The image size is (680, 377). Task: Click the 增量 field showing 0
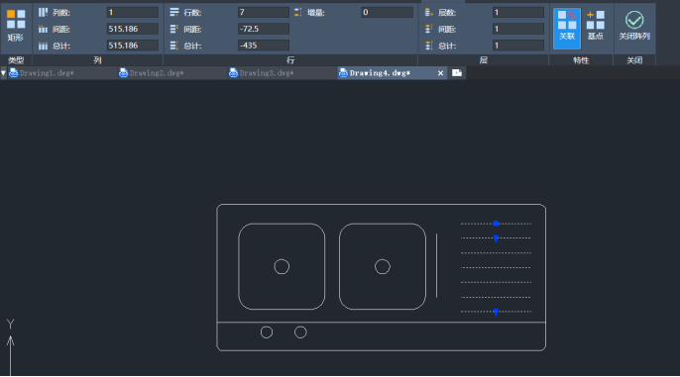[387, 13]
